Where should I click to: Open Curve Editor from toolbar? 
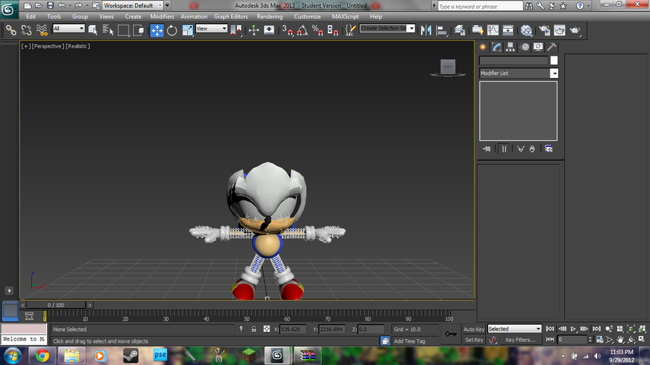coord(493,30)
